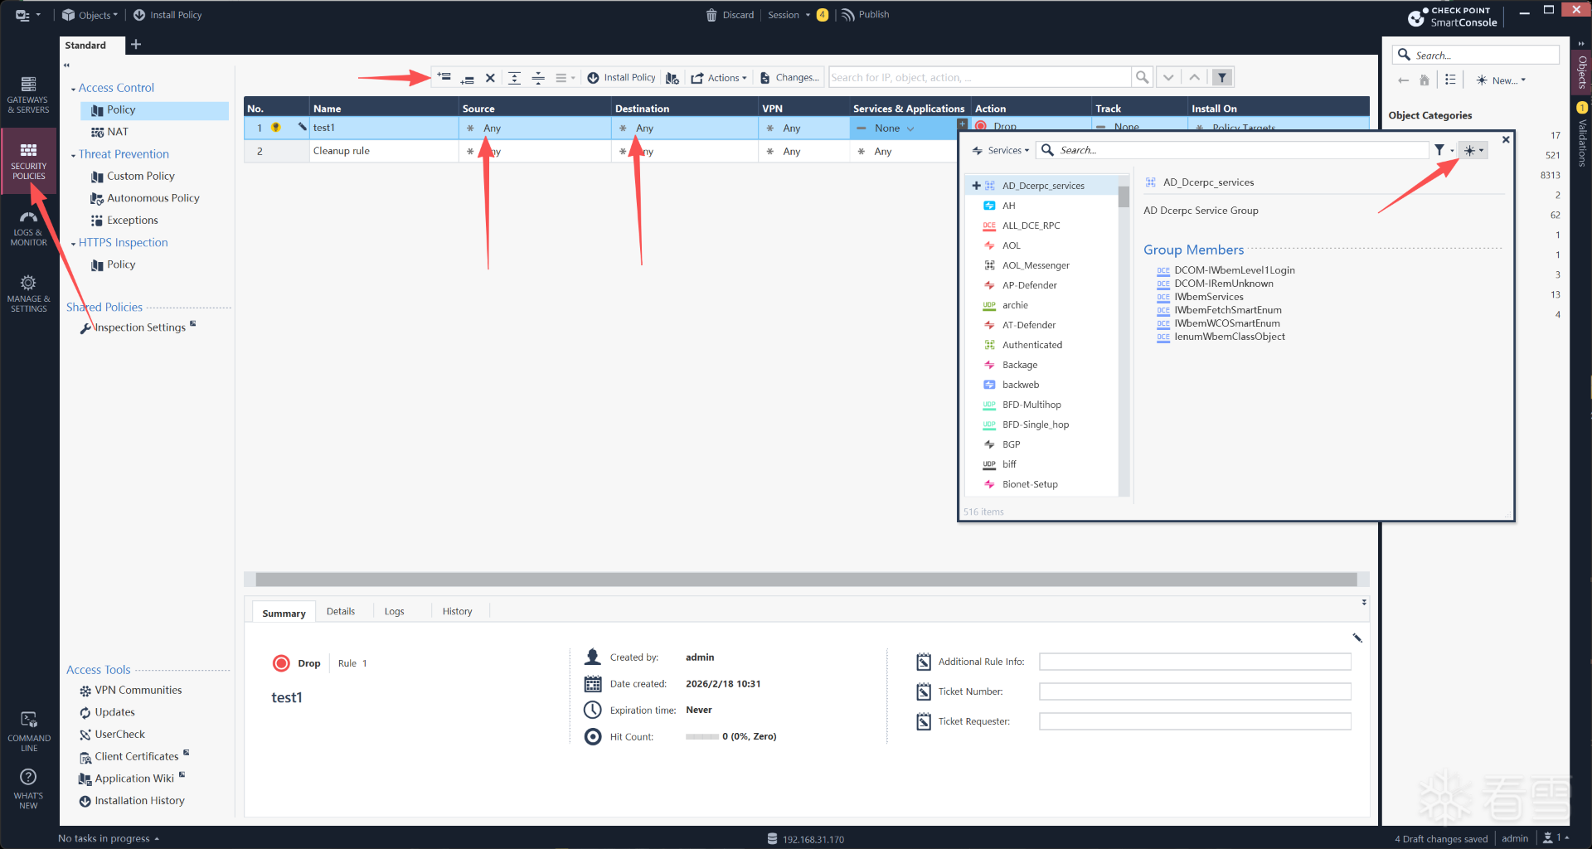This screenshot has height=849, width=1592.
Task: Open policy settings icon beside Install Policy
Action: click(x=672, y=78)
